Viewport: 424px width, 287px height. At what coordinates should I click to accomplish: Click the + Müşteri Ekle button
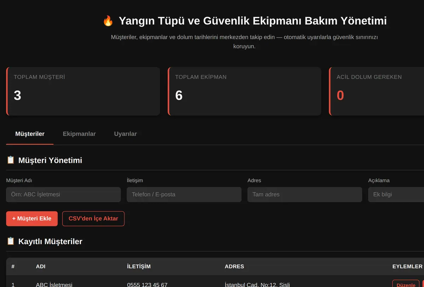click(32, 219)
